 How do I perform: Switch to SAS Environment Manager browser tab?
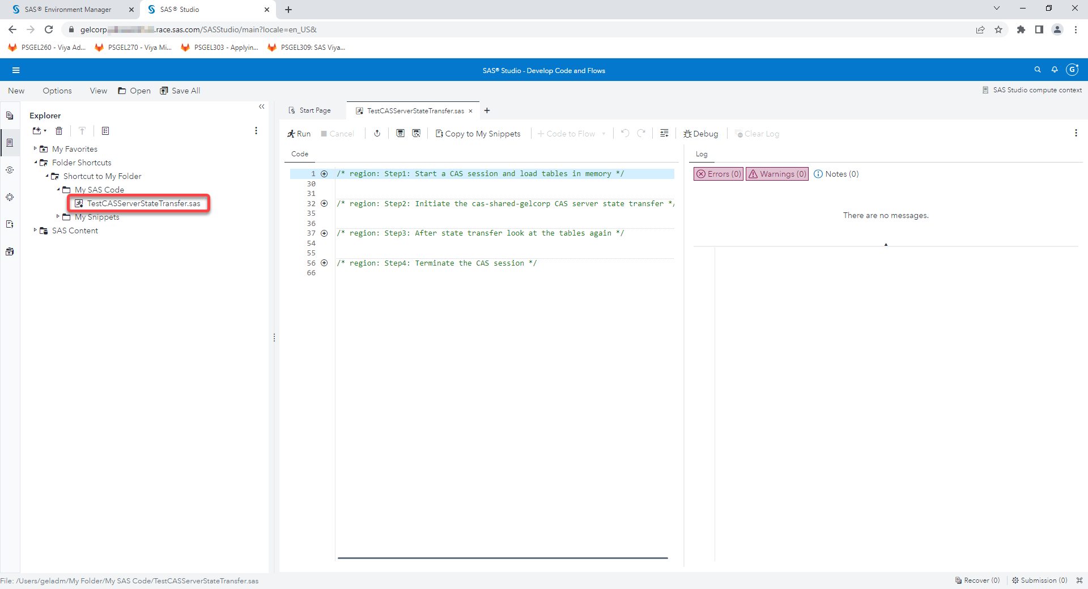68,10
